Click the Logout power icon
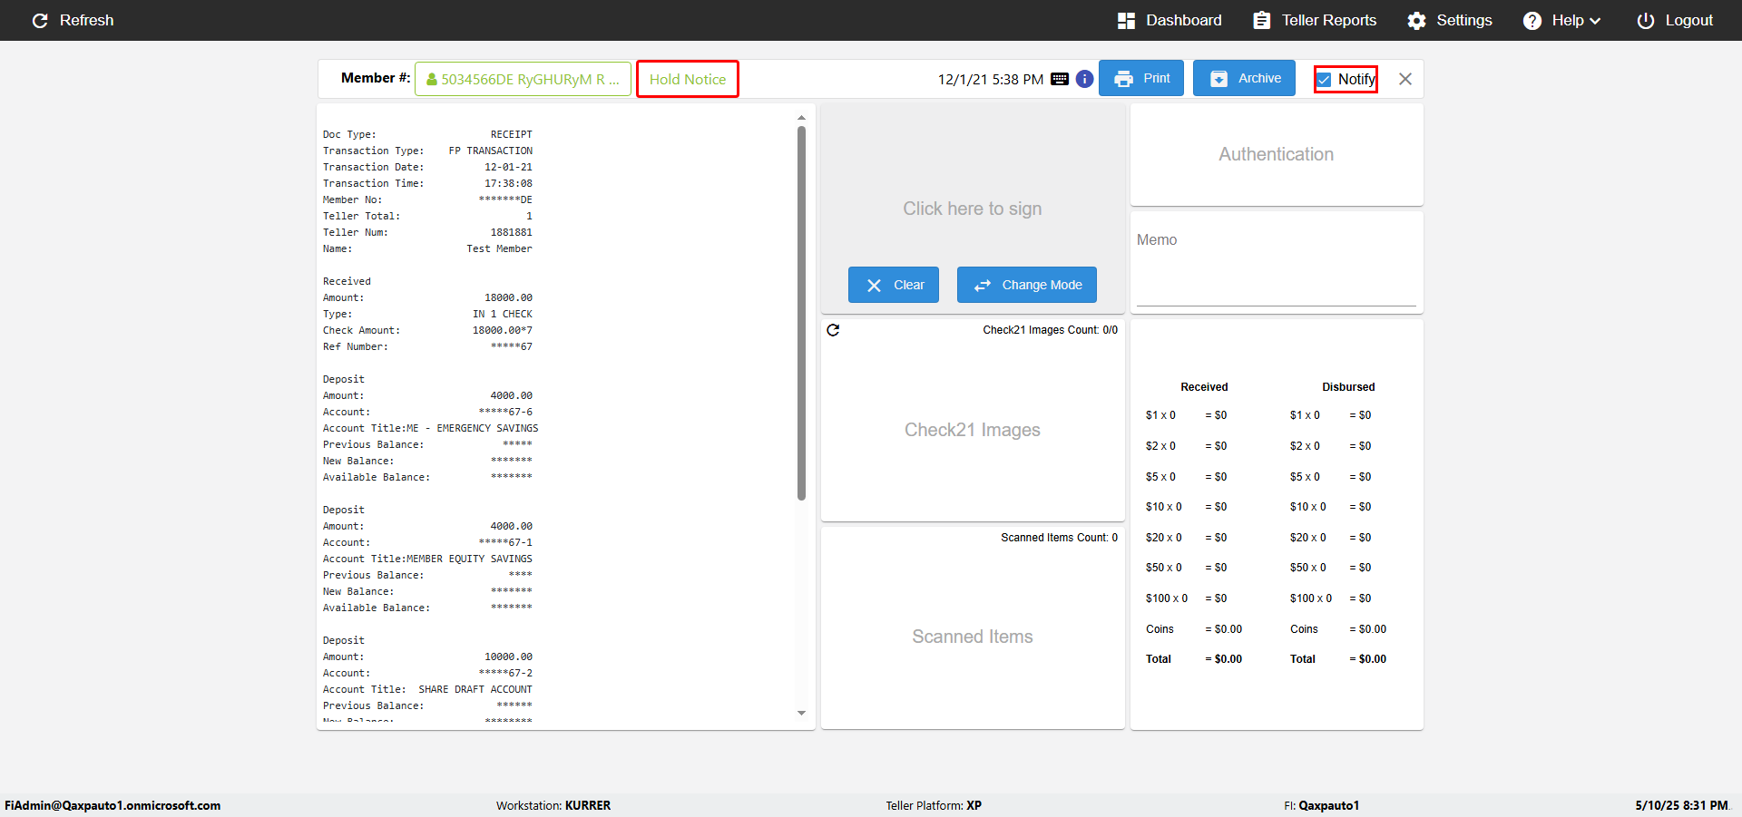Viewport: 1742px width, 817px height. click(x=1645, y=20)
